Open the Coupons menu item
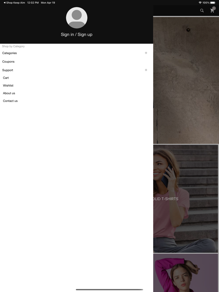This screenshot has width=219, height=292. point(8,62)
